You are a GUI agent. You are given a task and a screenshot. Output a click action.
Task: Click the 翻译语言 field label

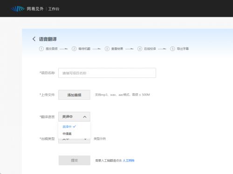[x=47, y=117]
